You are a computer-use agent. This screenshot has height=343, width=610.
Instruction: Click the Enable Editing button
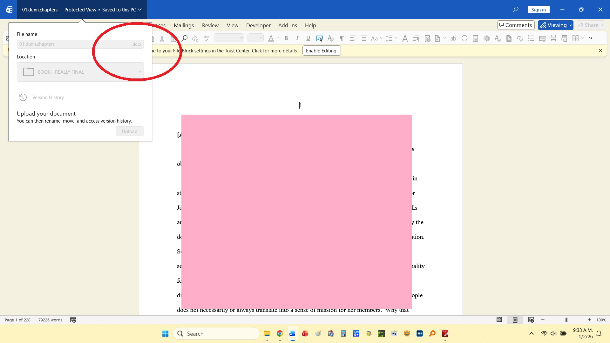[x=321, y=51]
